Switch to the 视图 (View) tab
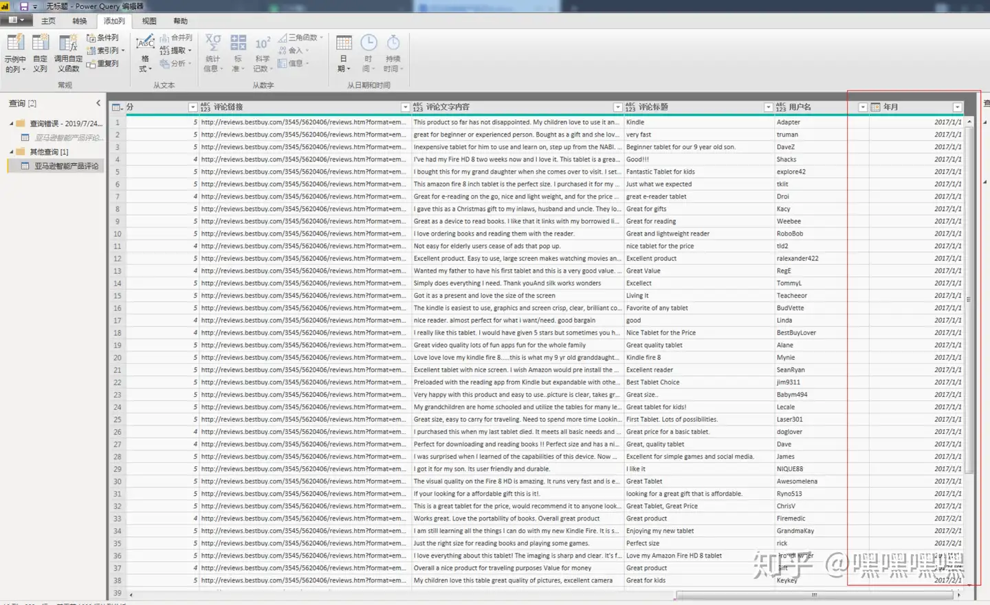The width and height of the screenshot is (990, 605). [x=149, y=21]
